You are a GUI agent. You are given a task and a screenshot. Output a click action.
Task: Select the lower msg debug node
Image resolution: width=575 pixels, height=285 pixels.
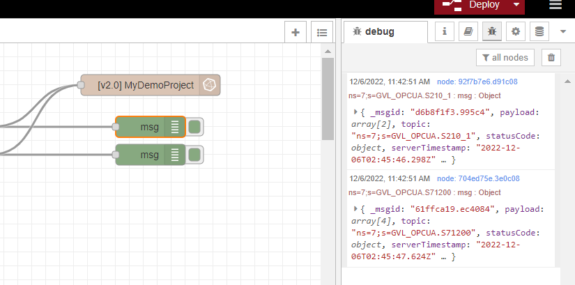(x=151, y=155)
